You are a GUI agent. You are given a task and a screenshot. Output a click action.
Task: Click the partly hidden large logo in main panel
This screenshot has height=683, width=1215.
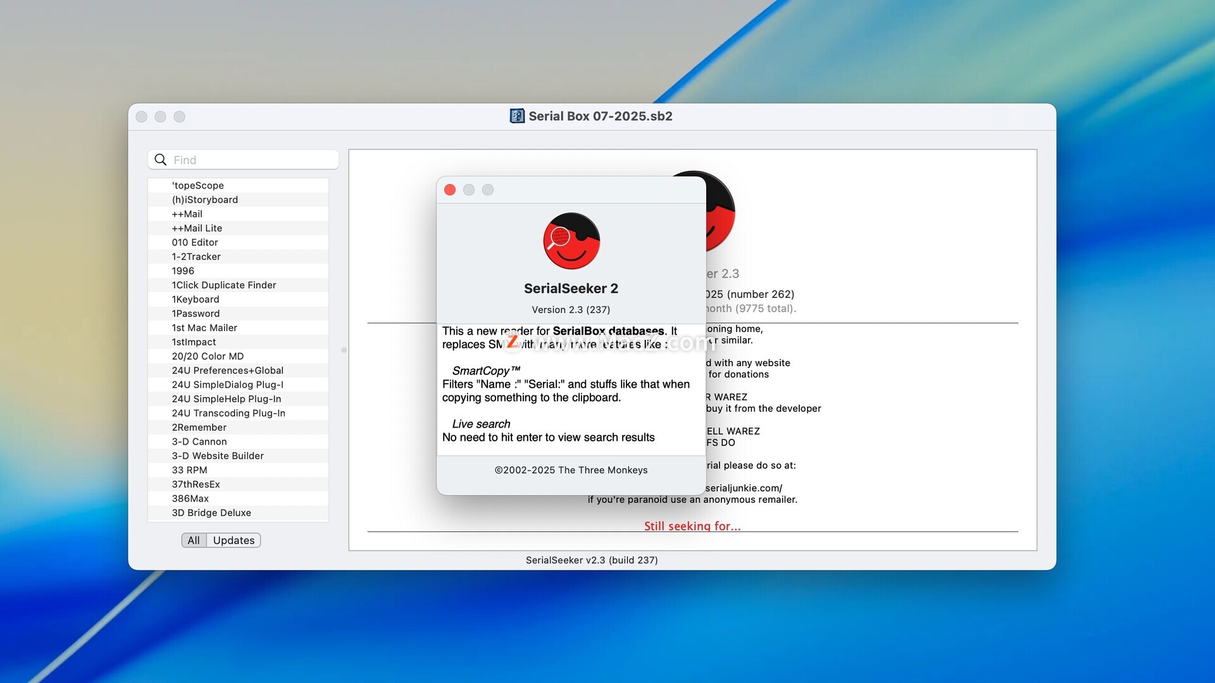pos(720,212)
